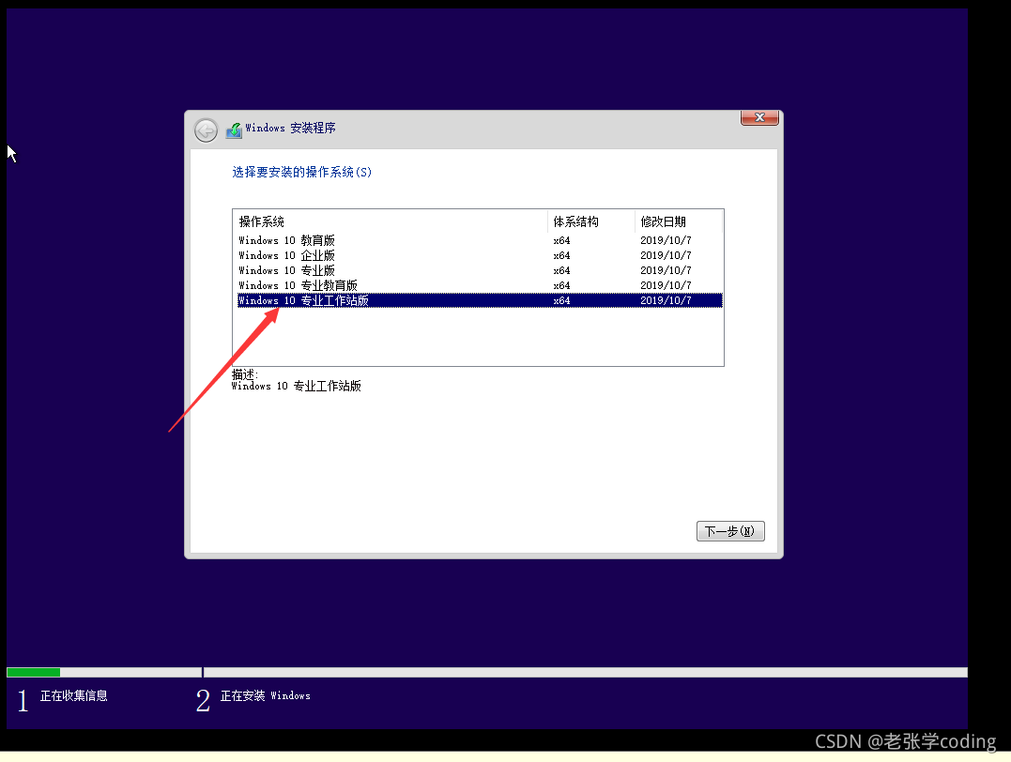Click the 操作系统 column header

[391, 221]
